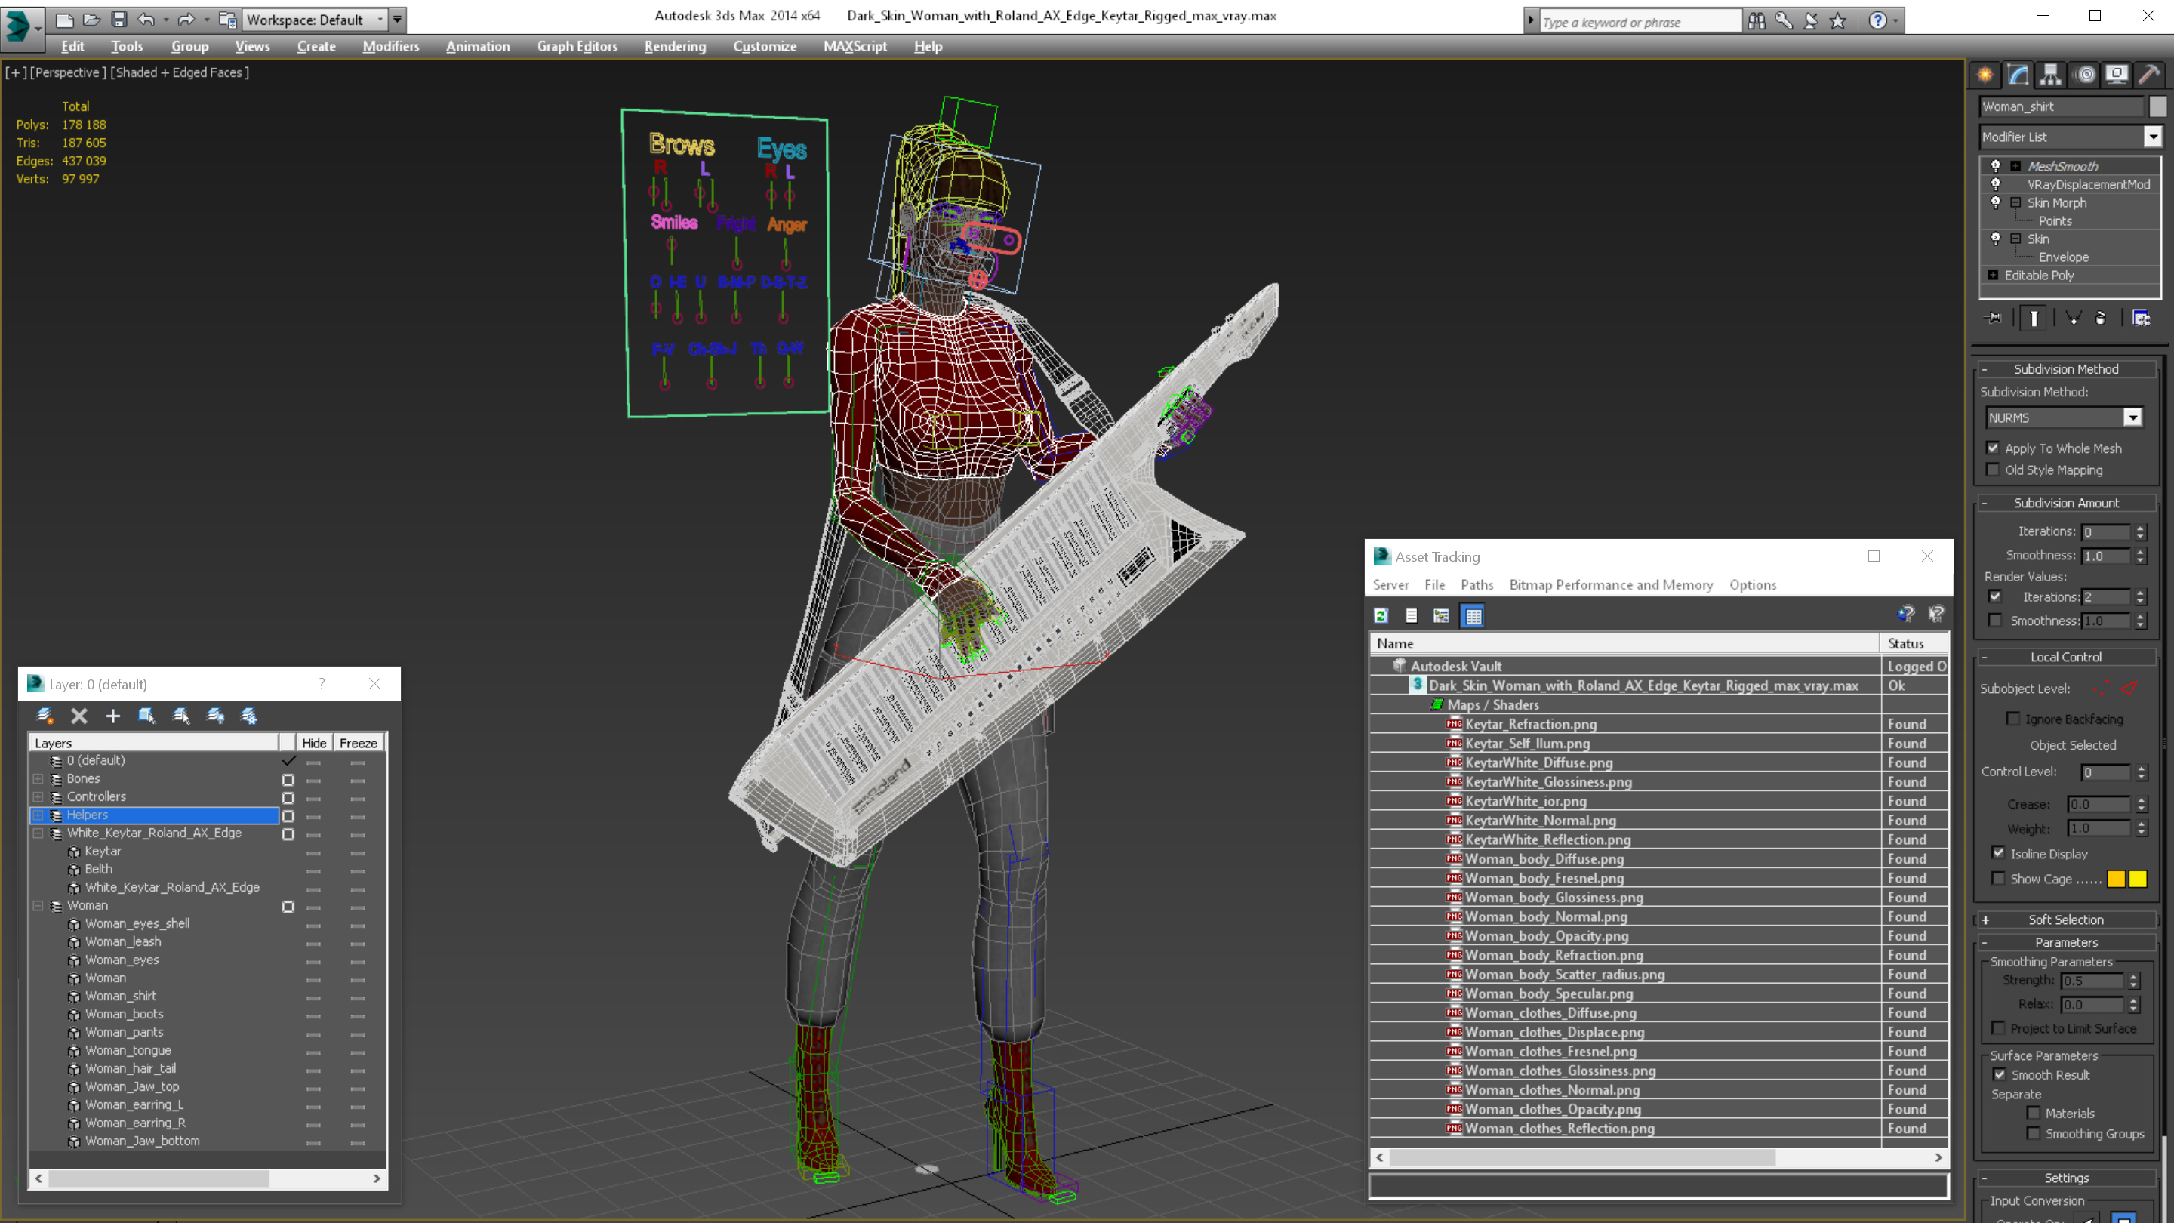Click the favorites star icon in infocenter
This screenshot has width=2174, height=1223.
coord(1838,20)
